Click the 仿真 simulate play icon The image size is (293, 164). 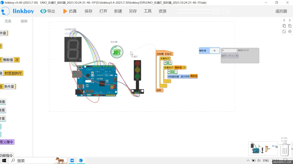pyautogui.click(x=65, y=11)
